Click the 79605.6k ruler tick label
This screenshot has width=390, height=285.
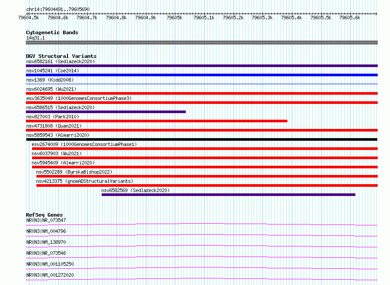350,18
